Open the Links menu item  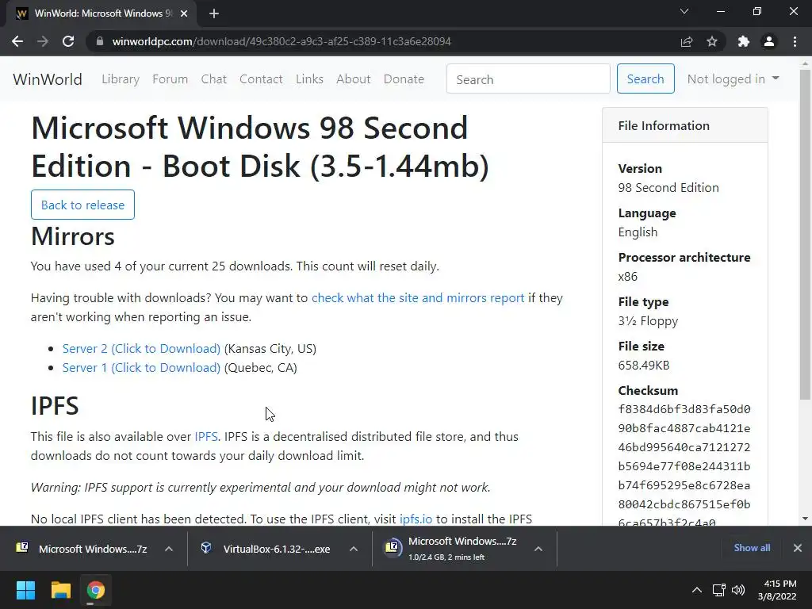(x=310, y=79)
